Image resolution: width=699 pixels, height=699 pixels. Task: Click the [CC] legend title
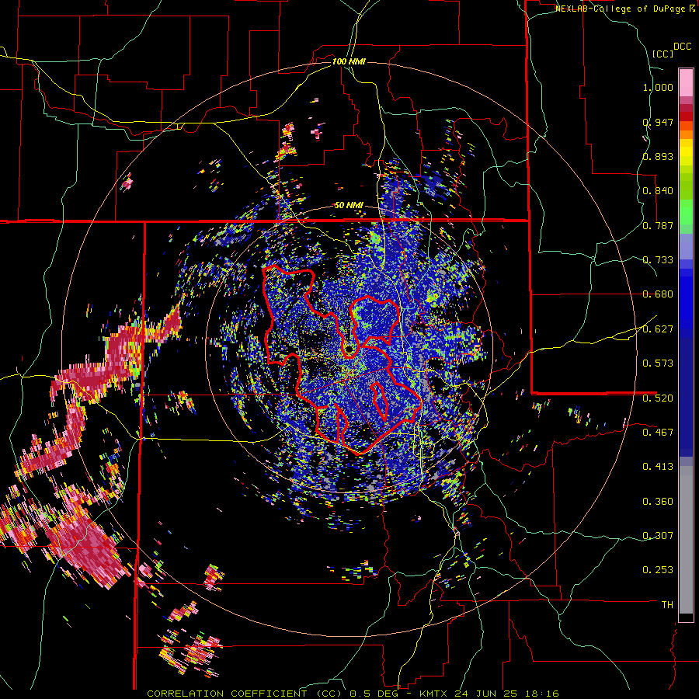pyautogui.click(x=662, y=54)
